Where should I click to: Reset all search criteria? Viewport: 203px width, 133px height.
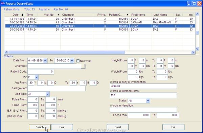coord(118,127)
